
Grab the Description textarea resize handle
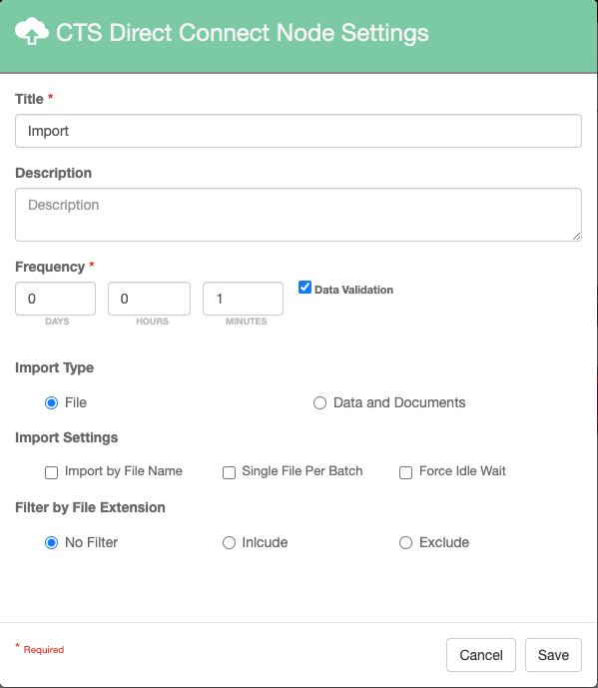click(576, 236)
